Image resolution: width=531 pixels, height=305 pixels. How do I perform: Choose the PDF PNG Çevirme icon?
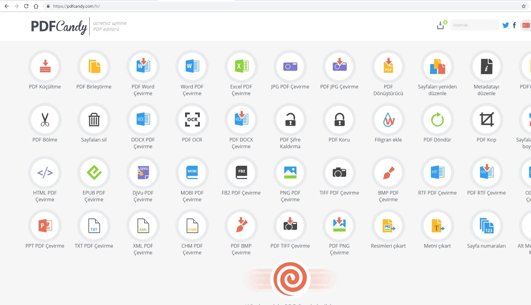[x=339, y=226]
